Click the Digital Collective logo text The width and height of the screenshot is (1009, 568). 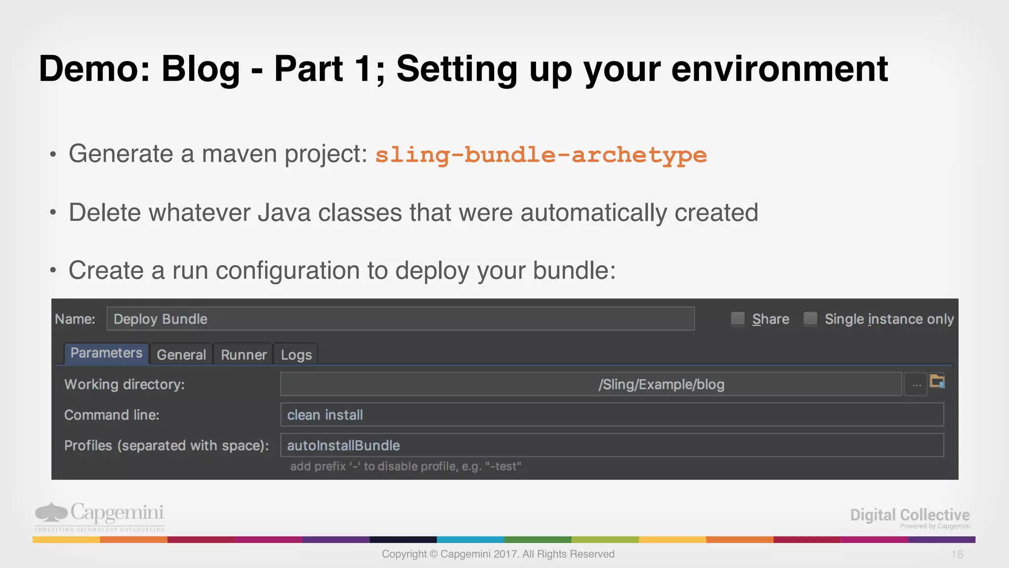point(910,515)
